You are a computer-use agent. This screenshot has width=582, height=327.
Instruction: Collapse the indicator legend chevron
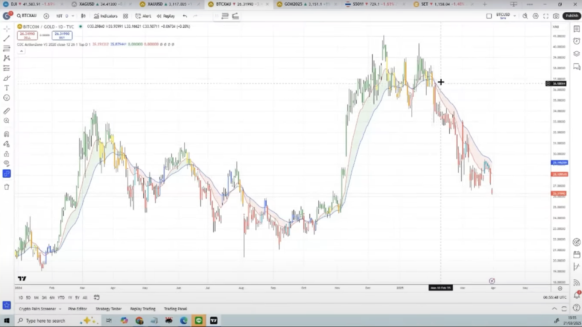pos(21,51)
